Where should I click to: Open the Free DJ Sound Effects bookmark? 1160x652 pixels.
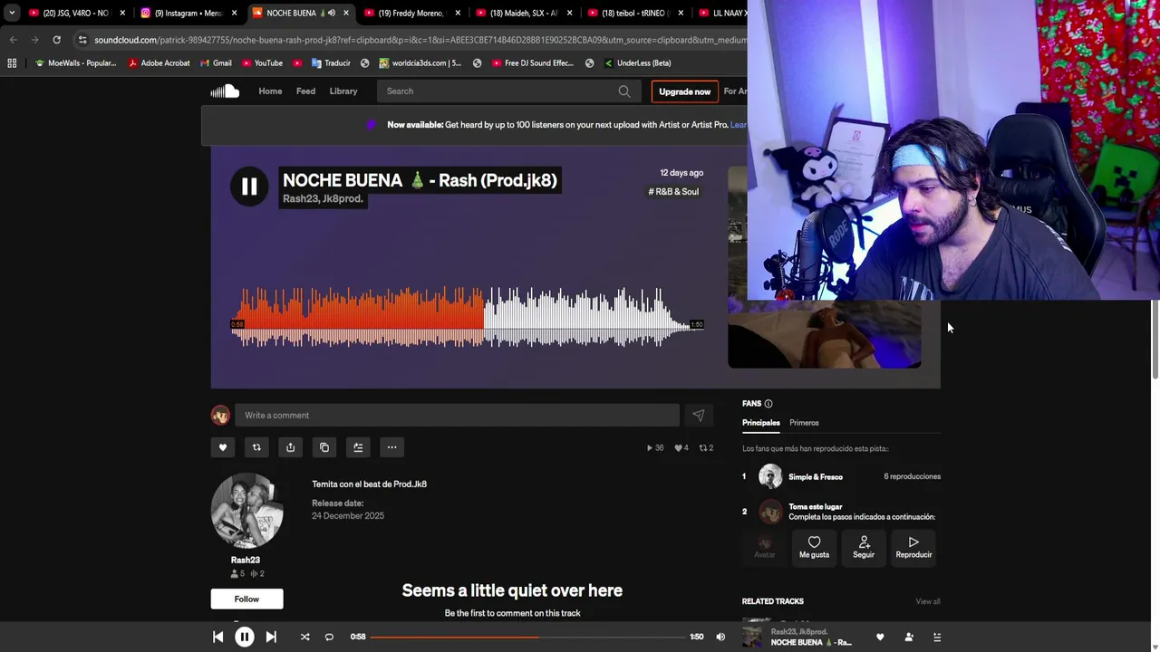tap(533, 63)
